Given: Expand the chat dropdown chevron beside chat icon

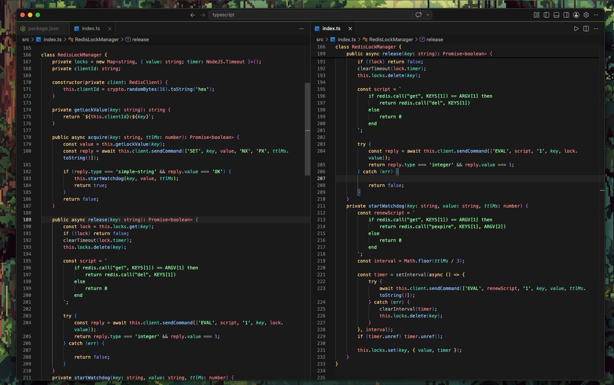Looking at the screenshot, I should click(x=428, y=15).
